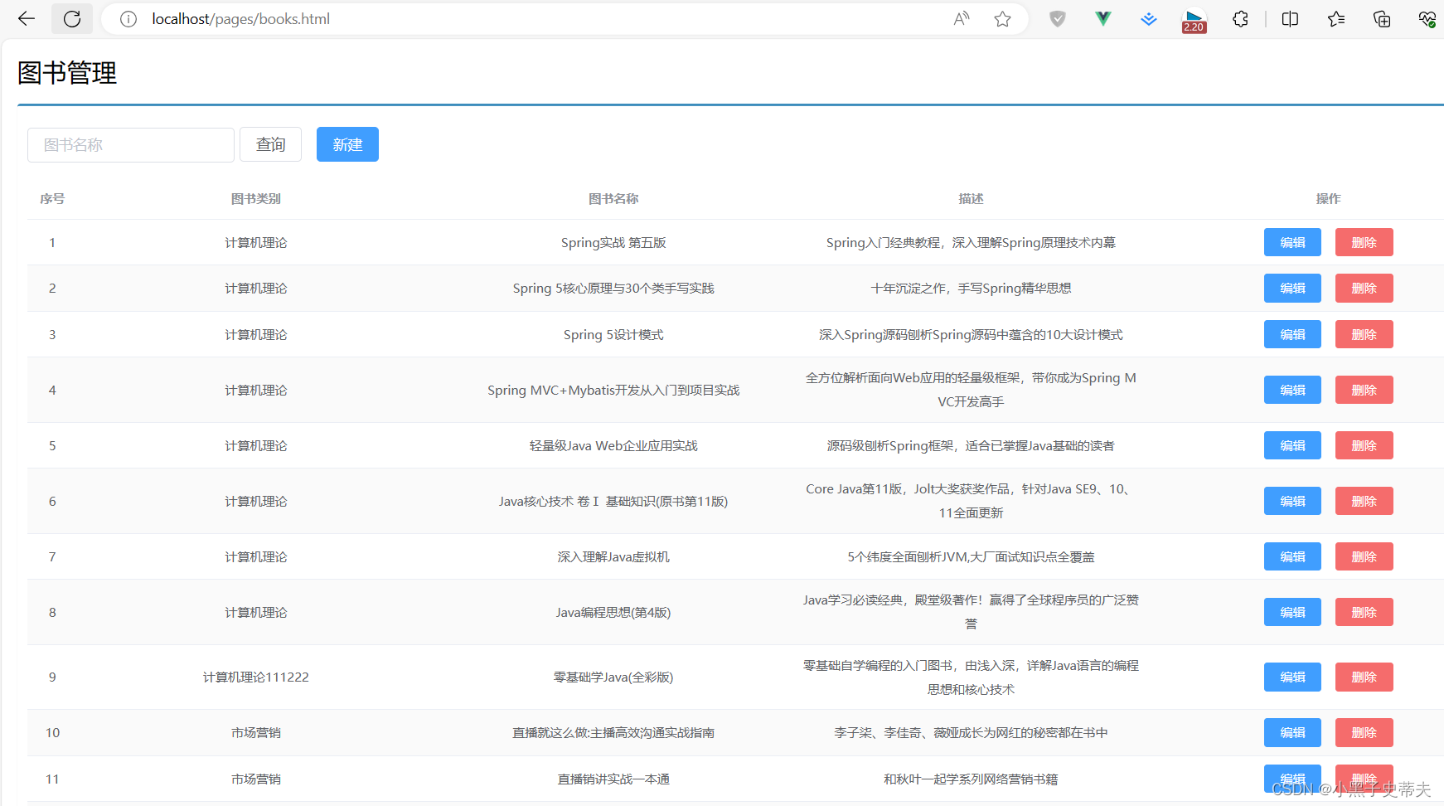Edit row 8 Java编程思想(第4版)
The width and height of the screenshot is (1444, 806).
1292,612
